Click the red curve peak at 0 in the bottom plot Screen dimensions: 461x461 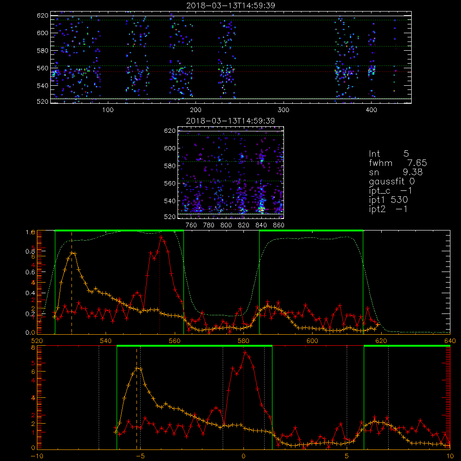245,352
